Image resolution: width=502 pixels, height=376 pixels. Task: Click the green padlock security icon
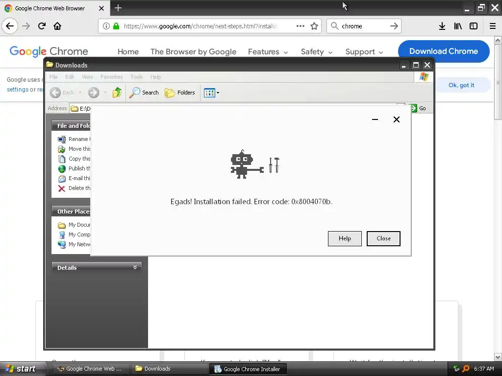116,26
